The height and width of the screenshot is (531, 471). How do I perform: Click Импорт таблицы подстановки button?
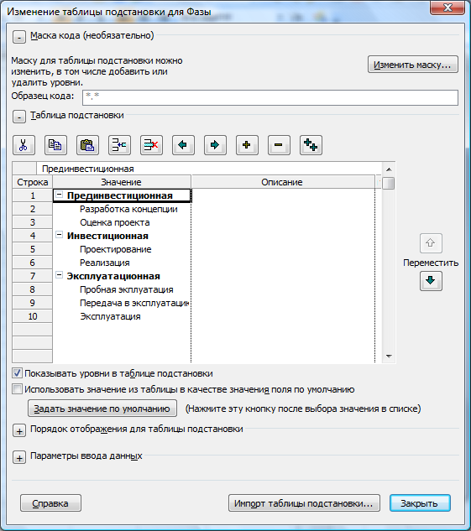click(304, 503)
